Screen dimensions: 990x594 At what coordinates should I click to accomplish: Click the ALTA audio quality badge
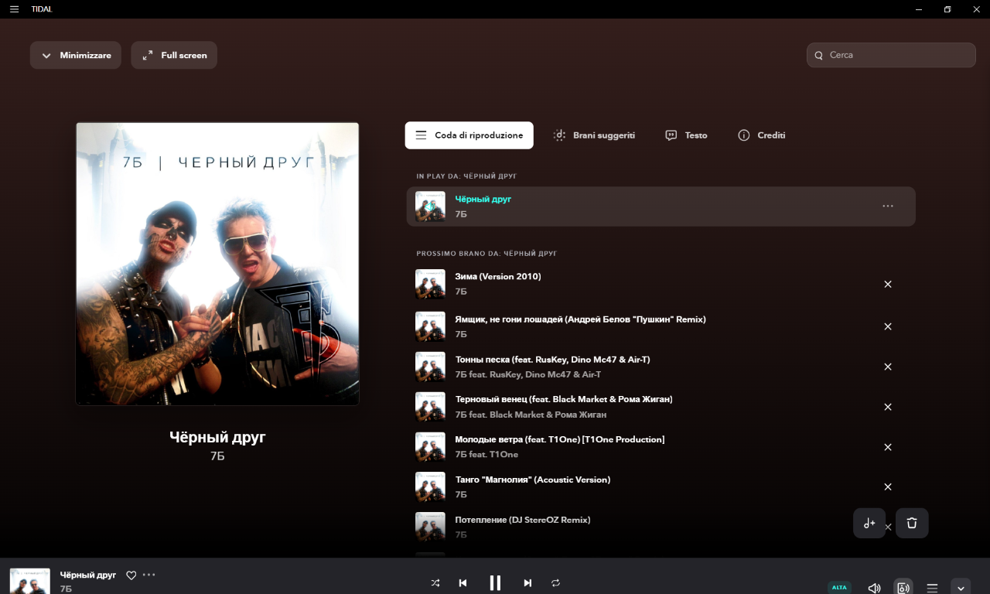(x=839, y=588)
